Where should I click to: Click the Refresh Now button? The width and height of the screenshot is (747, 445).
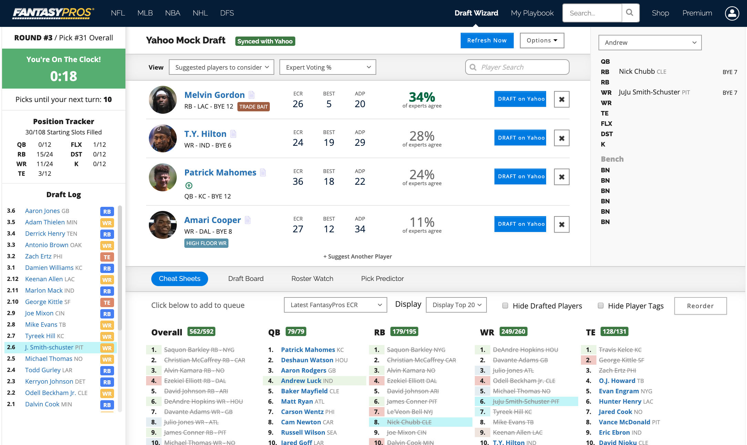click(x=486, y=40)
